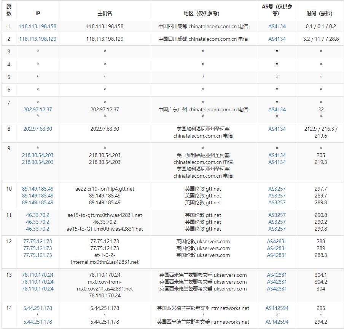Click the AS4134 link beside the 205 time
The image size is (344, 329).
pyautogui.click(x=277, y=155)
